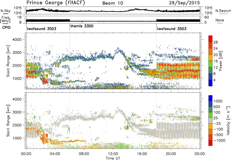Click the 20:00 time tick label

tap(171, 154)
